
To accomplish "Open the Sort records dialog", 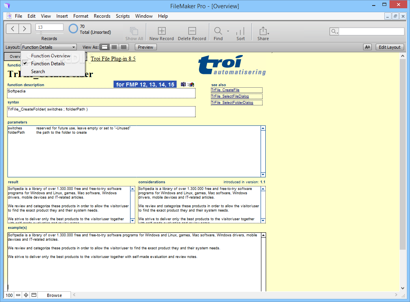I will click(x=240, y=31).
